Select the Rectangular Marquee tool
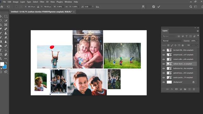Screen dimensions: 203x114 click(x=6, y=16)
